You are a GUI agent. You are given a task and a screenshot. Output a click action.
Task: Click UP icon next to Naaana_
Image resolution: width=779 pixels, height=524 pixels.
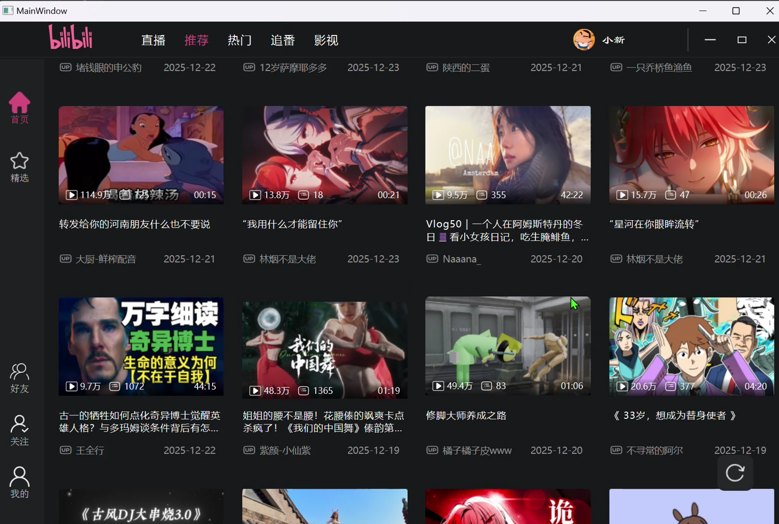(432, 259)
